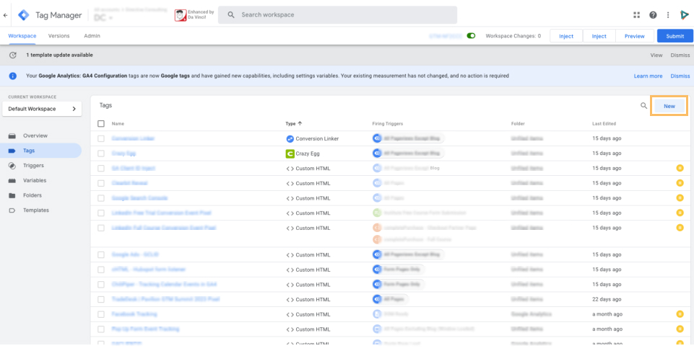Open the DC container dropdown in header
Viewport: 694px width, 351px height.
(103, 18)
